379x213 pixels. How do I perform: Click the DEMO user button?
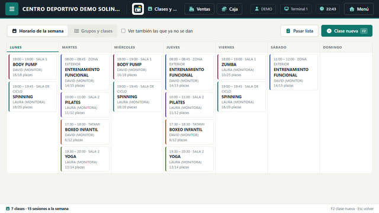263,9
